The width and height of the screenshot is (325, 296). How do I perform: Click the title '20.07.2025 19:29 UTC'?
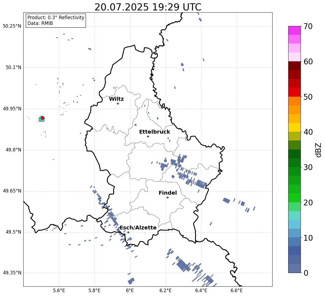(148, 7)
